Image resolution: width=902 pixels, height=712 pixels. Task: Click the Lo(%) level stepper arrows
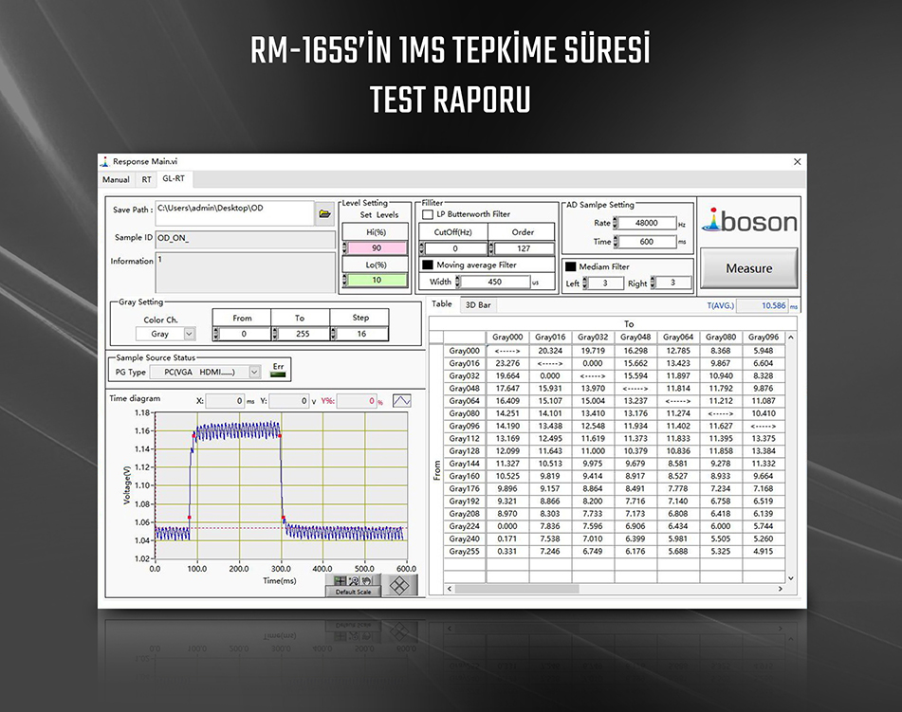[x=345, y=281]
